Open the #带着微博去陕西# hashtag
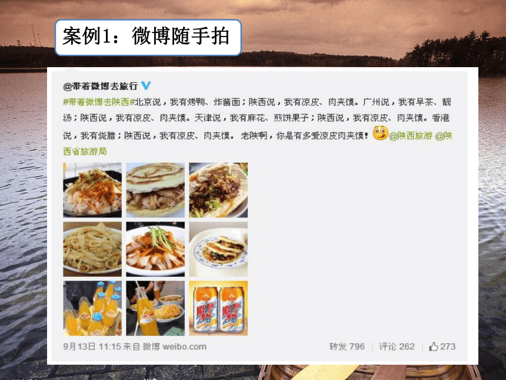The width and height of the screenshot is (506, 380). click(98, 102)
